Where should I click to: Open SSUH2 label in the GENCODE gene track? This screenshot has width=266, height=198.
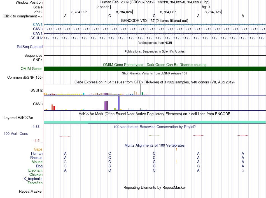pos(36,38)
